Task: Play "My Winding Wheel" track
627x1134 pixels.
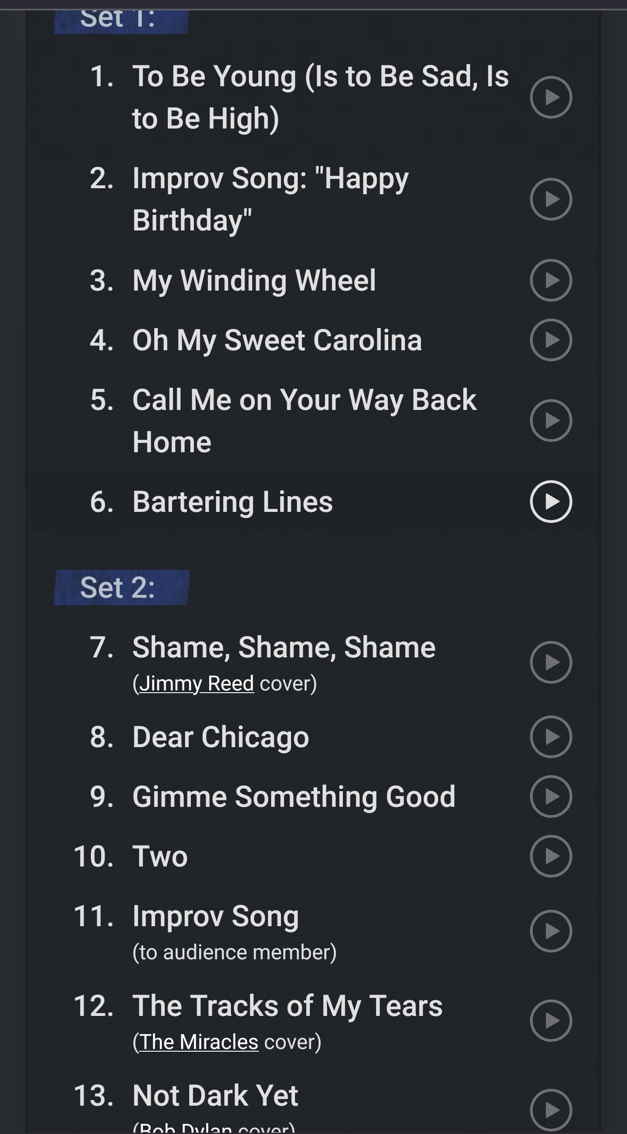Action: (x=550, y=281)
